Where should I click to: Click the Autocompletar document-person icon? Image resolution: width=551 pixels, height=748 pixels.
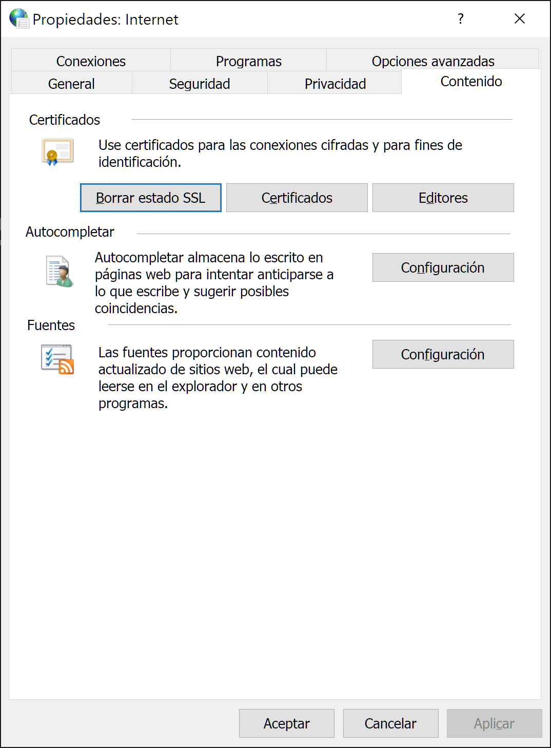click(60, 271)
